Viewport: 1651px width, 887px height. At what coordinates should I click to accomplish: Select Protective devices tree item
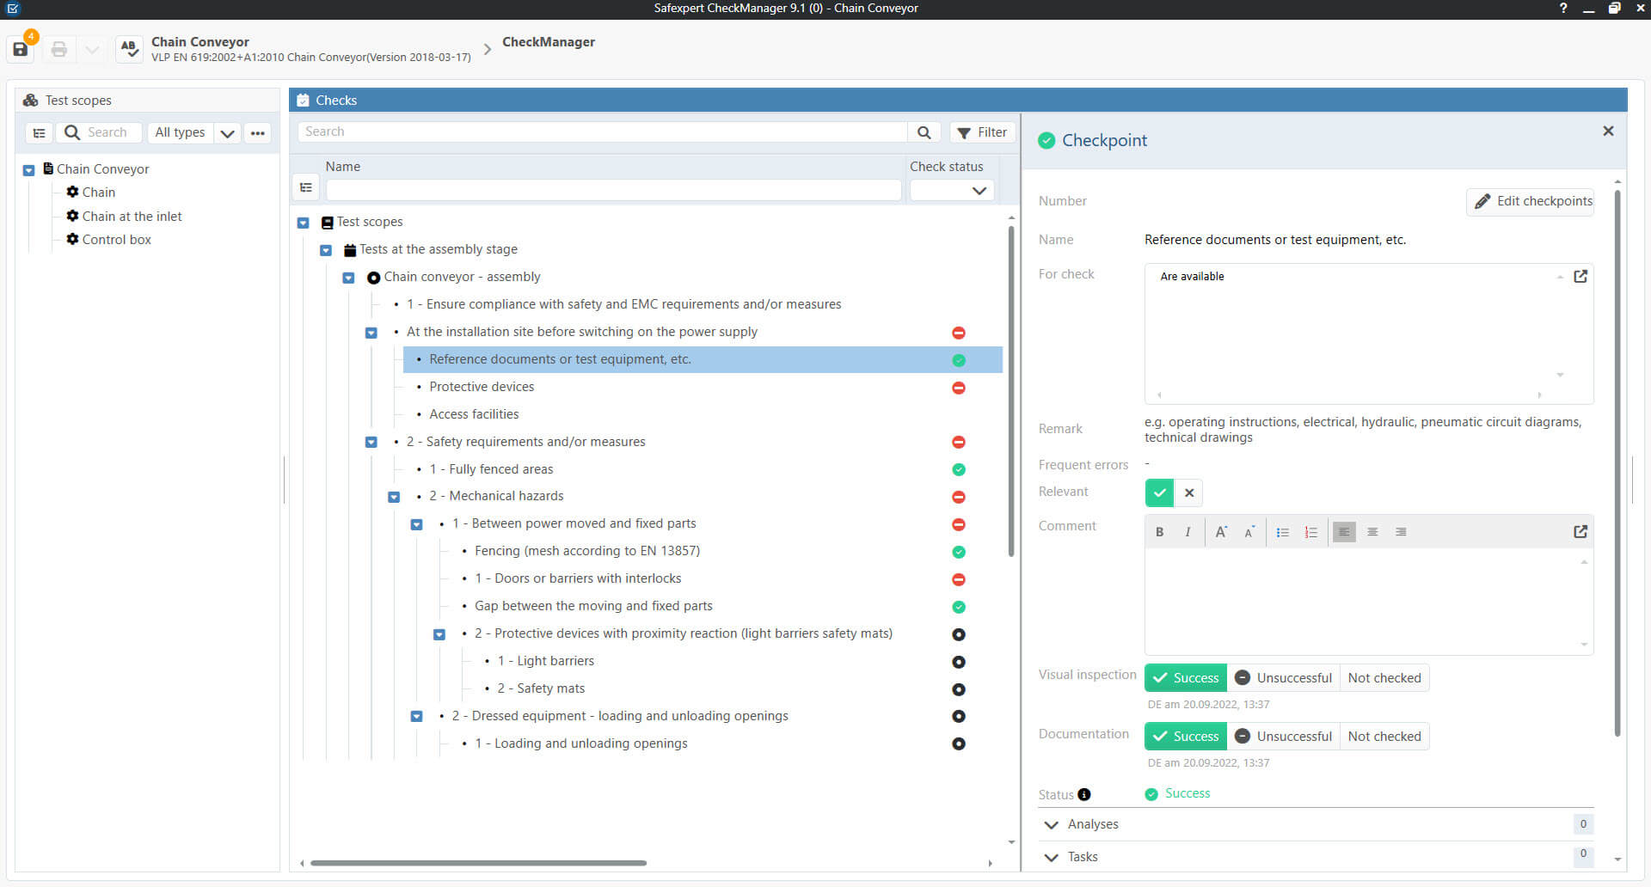point(482,387)
